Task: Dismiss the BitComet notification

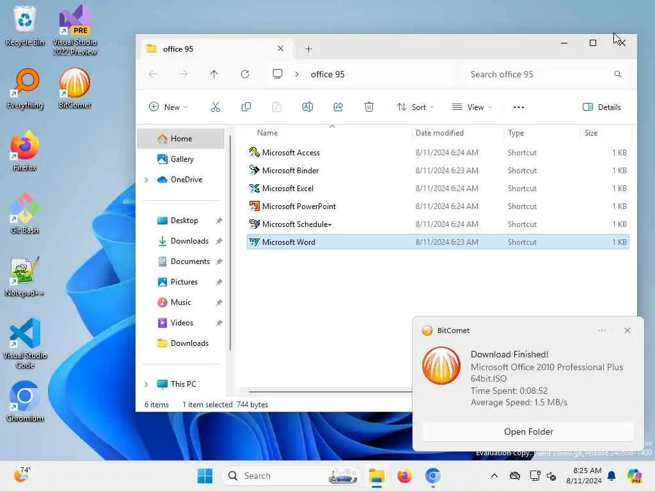Action: (627, 331)
